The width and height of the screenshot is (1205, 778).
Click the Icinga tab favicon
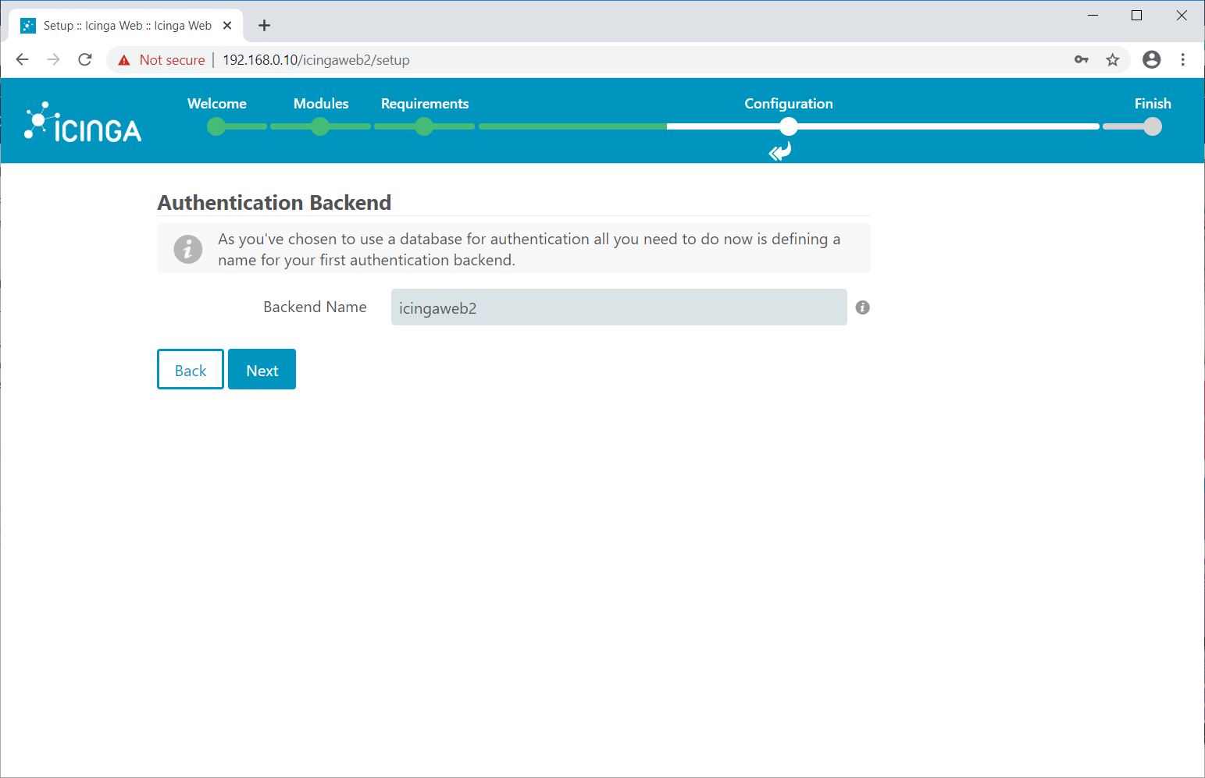[x=28, y=26]
